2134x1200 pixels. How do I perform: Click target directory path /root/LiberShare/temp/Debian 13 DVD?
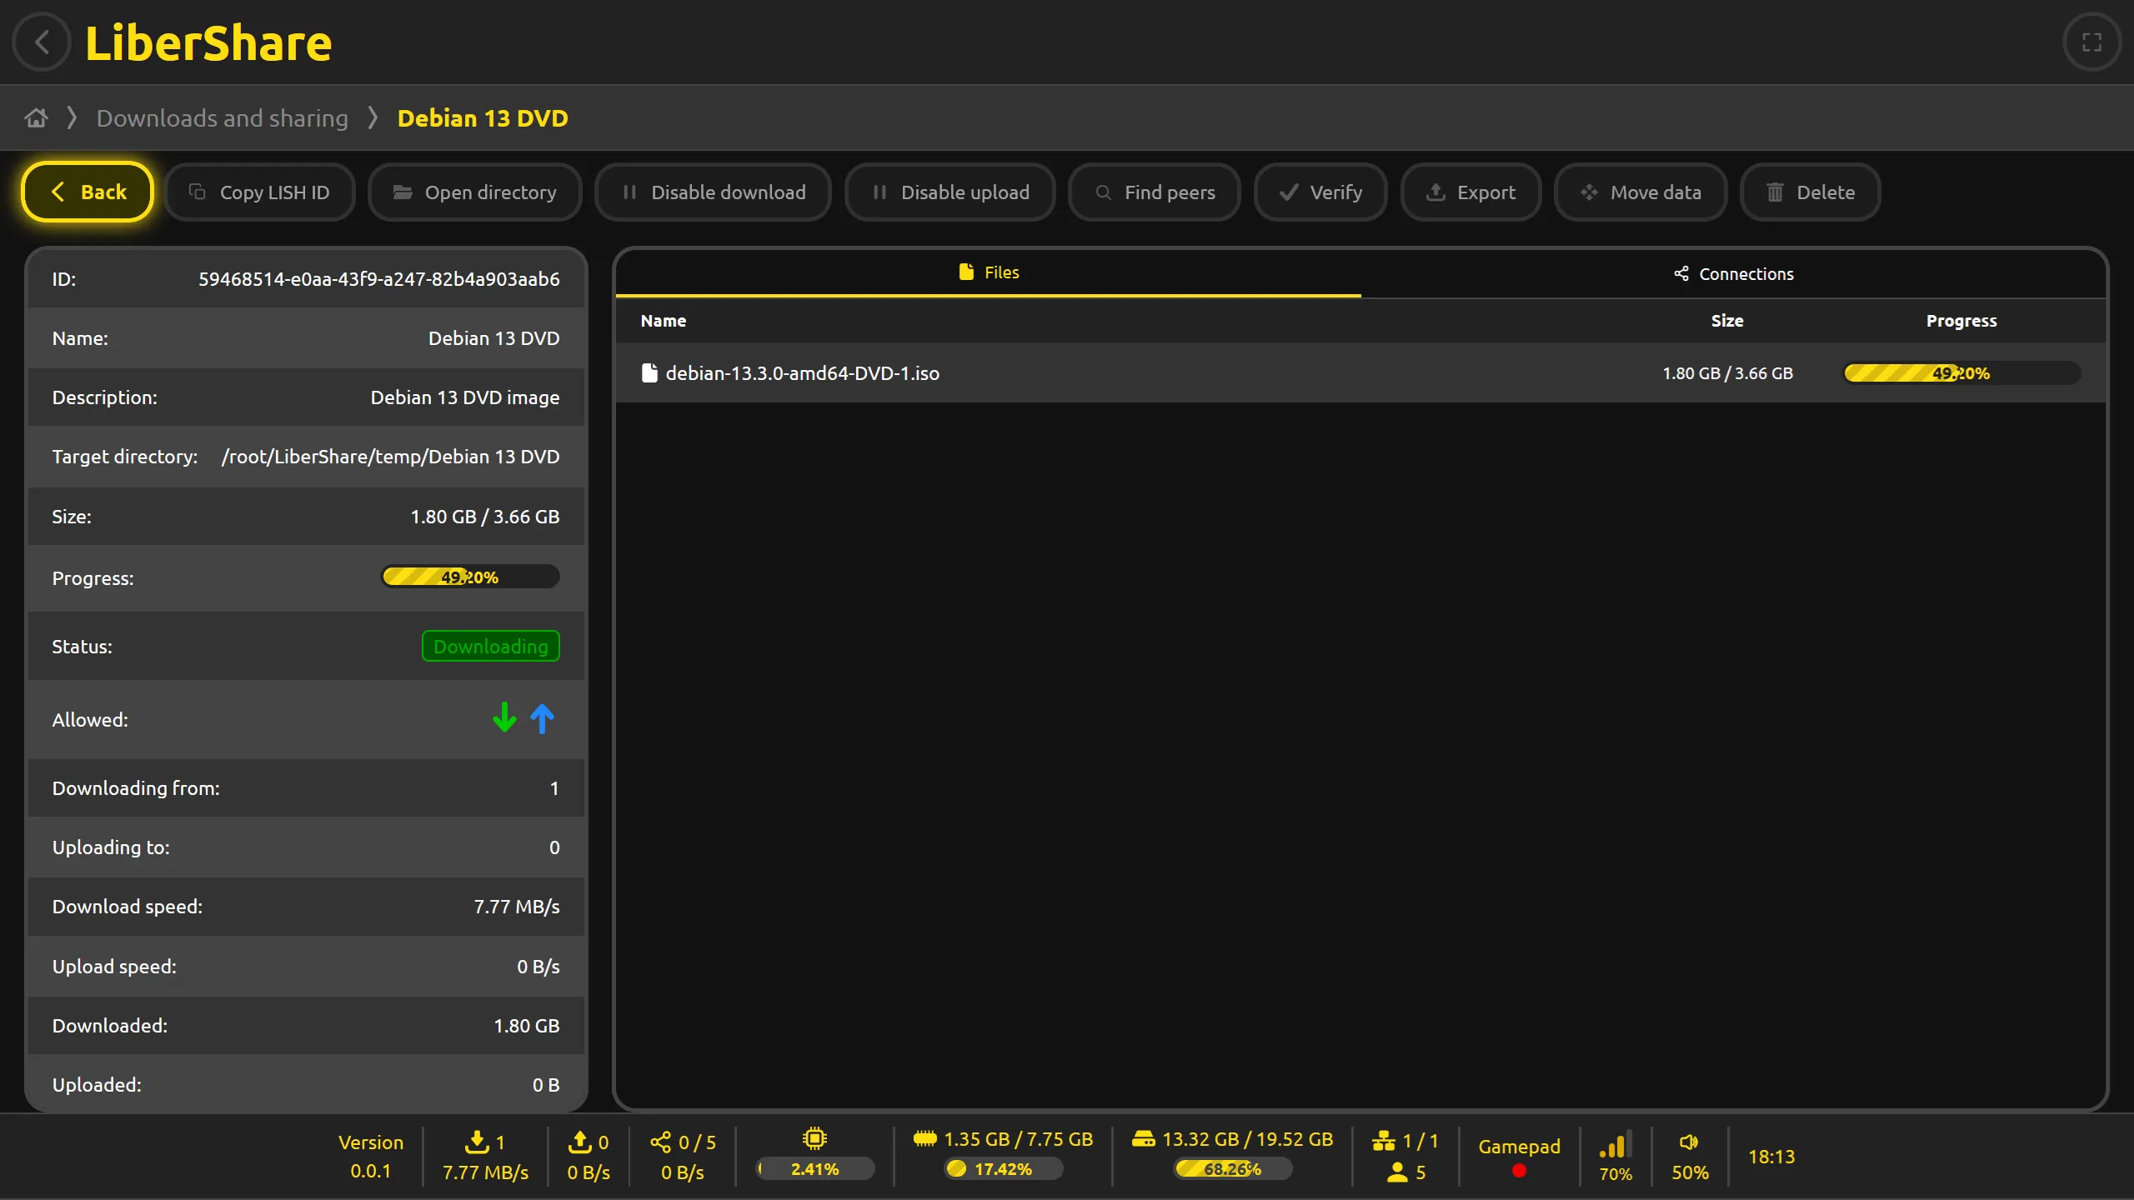click(x=390, y=456)
